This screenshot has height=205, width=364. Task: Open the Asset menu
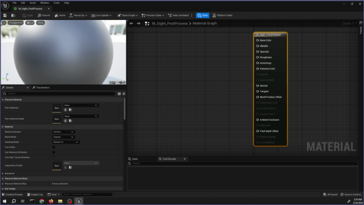(x=32, y=3)
